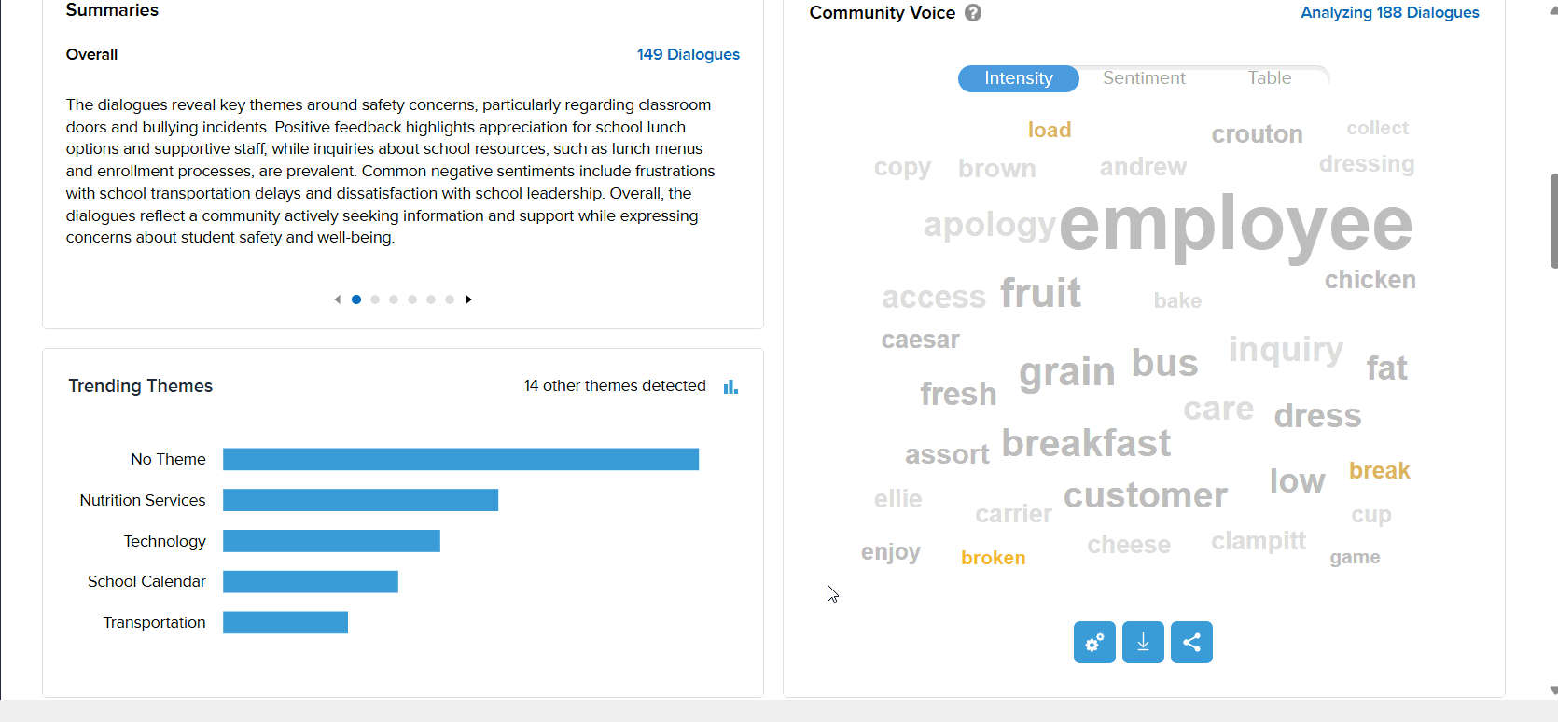Go to next summary with right arrow
This screenshot has width=1558, height=722.
(x=468, y=299)
